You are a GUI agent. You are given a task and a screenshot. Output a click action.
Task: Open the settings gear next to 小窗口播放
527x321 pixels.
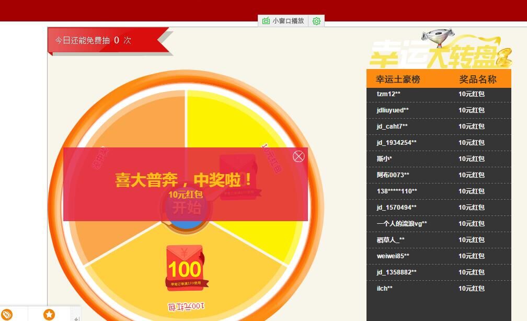[x=316, y=21]
